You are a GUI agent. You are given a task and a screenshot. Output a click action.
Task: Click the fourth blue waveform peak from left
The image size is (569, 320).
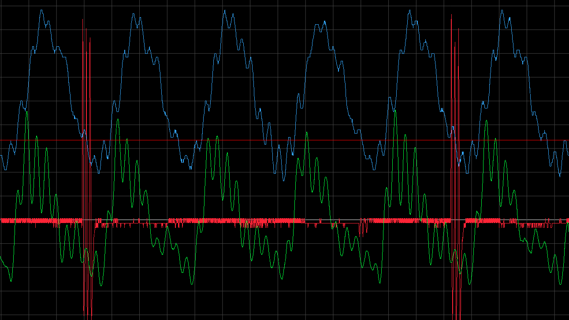(325, 22)
